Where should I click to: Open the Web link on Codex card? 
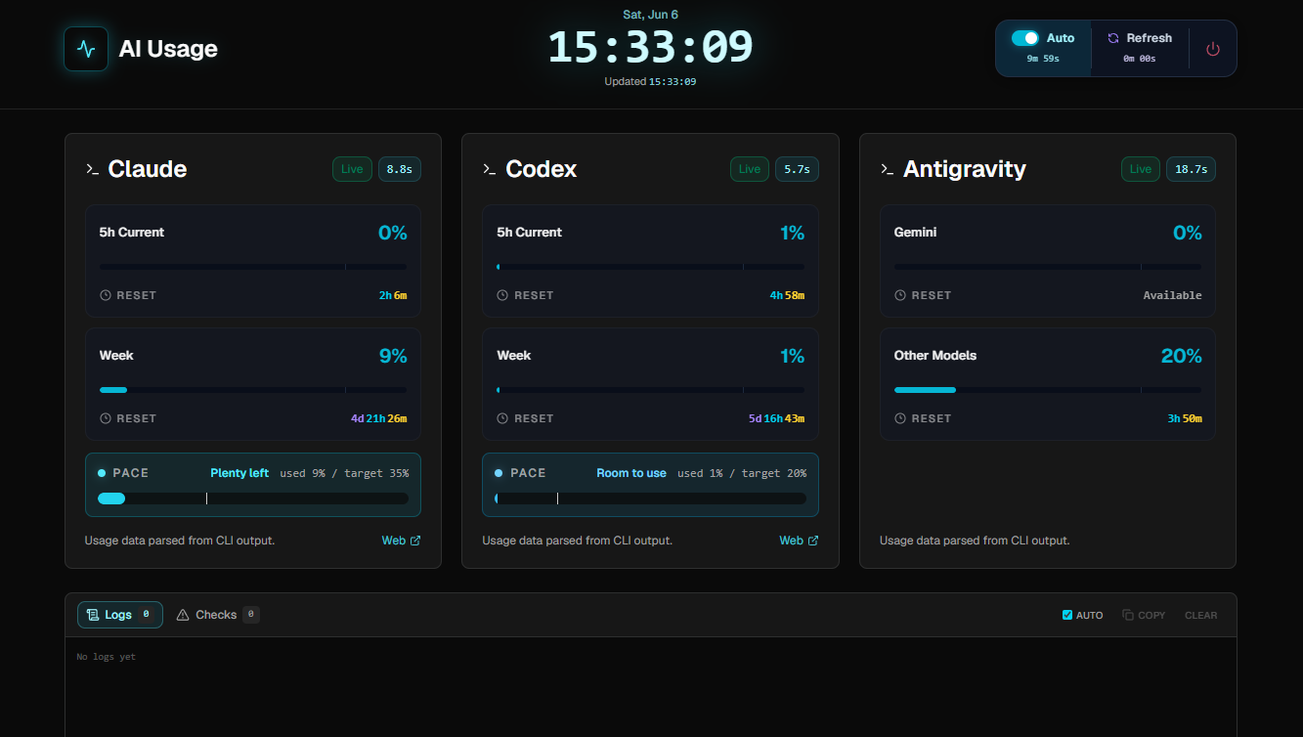click(x=799, y=541)
